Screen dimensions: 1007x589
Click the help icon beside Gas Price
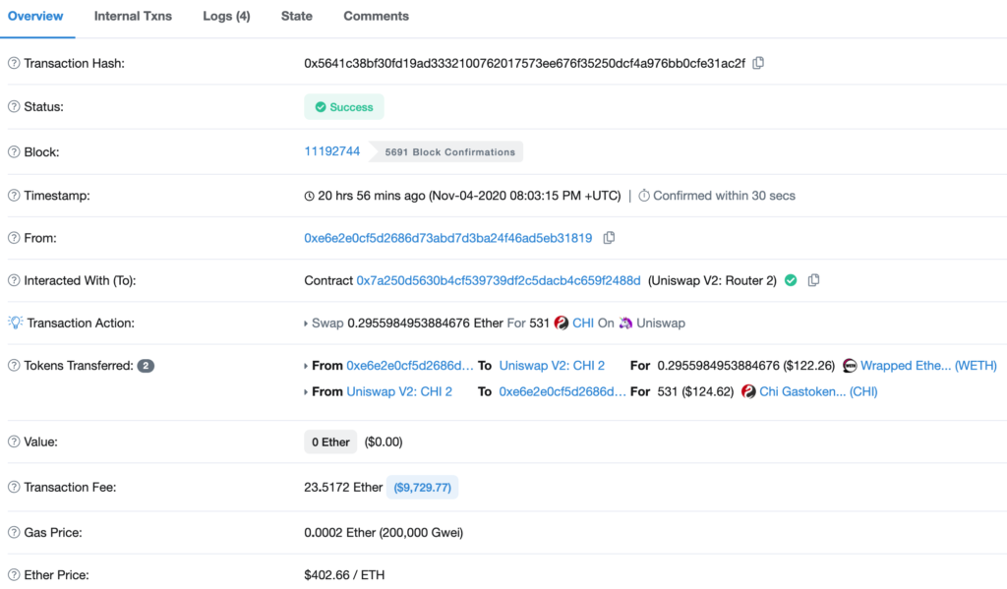coord(14,533)
